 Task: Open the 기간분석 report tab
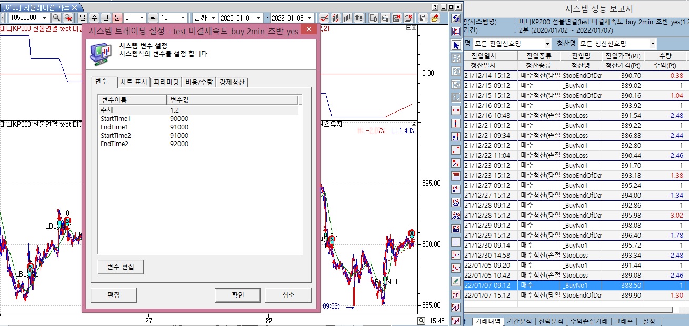click(519, 321)
